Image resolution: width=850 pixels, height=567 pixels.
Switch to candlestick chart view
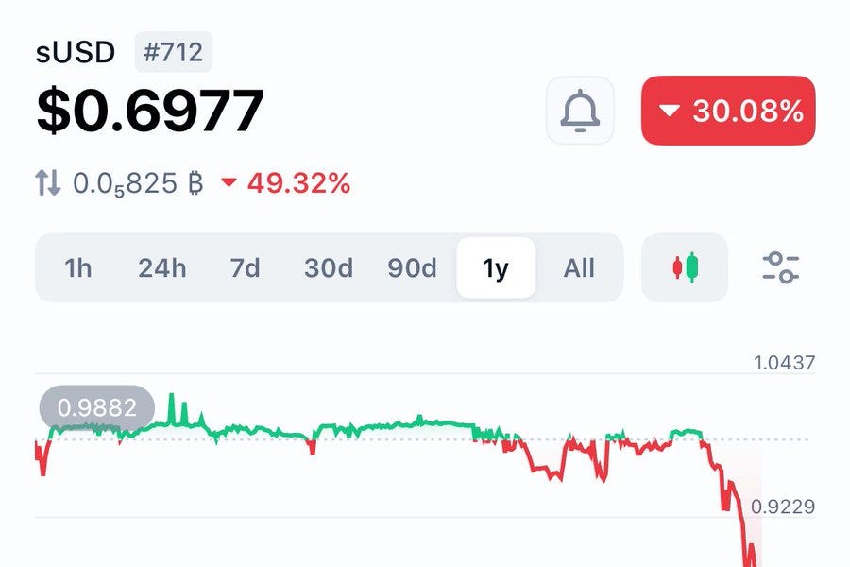click(685, 267)
